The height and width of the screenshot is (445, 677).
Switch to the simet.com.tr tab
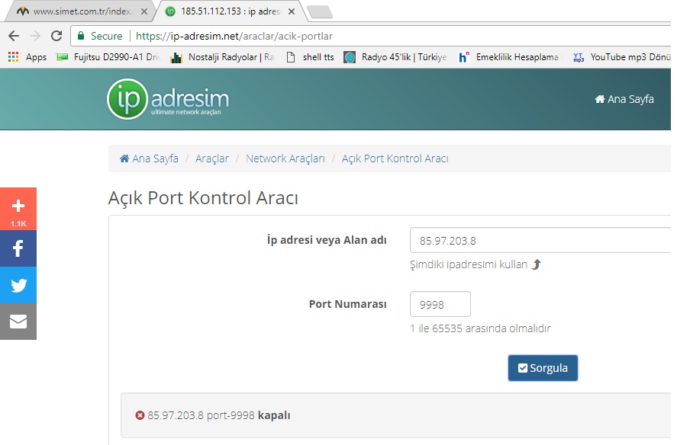[76, 11]
